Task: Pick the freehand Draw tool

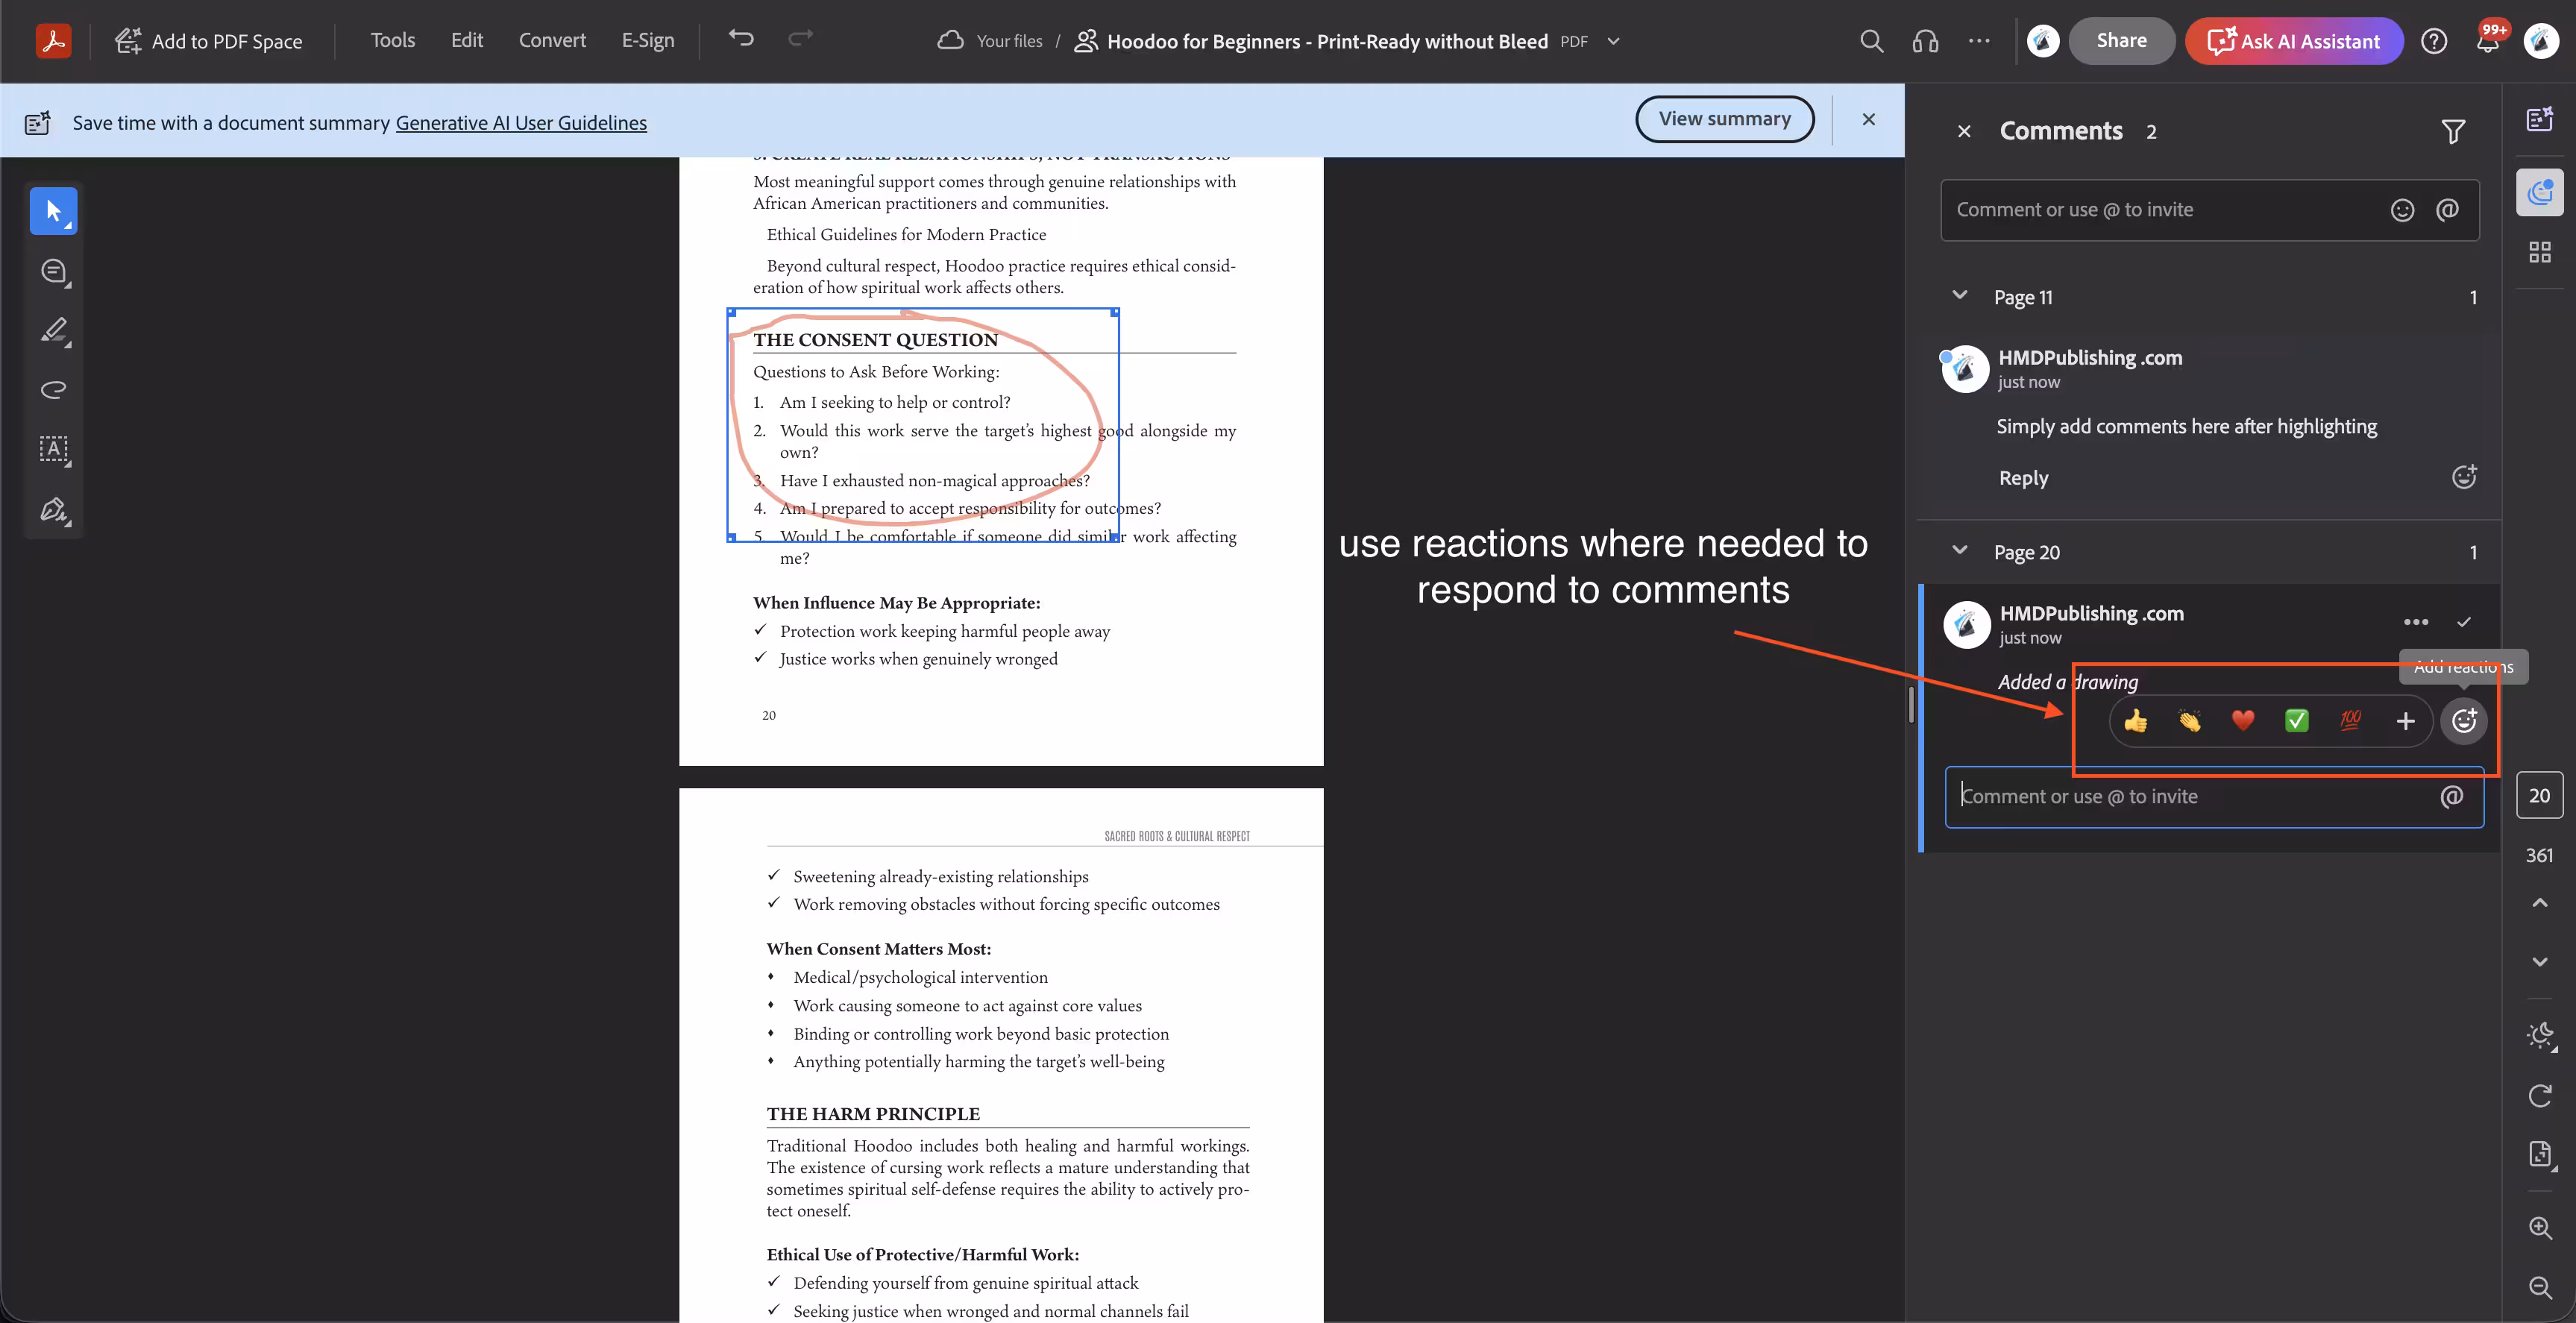Action: (53, 389)
